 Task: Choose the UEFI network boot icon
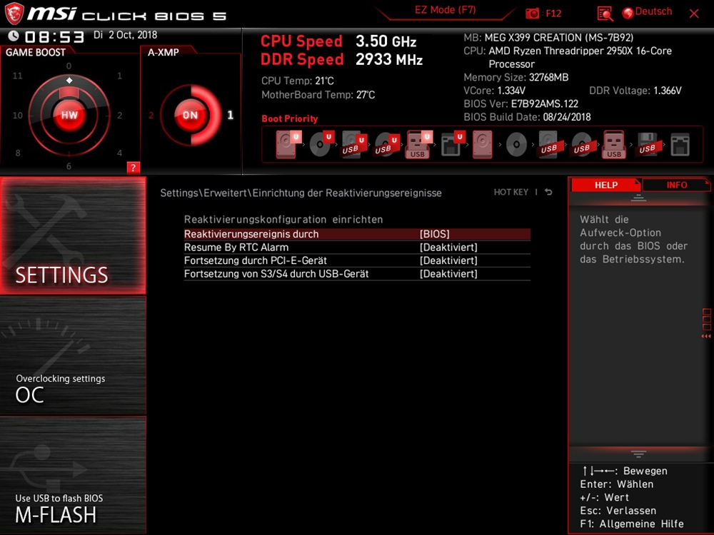[453, 144]
